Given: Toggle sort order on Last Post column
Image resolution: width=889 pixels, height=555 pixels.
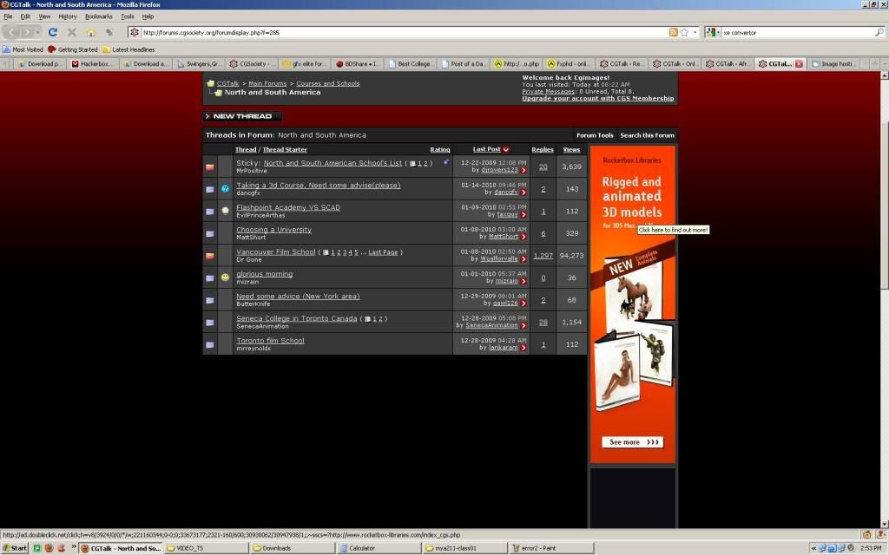Looking at the screenshot, I should (x=506, y=150).
